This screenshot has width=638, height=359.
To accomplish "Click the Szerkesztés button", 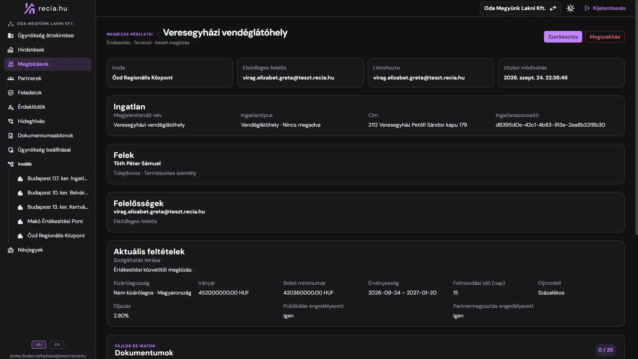I will tap(563, 37).
